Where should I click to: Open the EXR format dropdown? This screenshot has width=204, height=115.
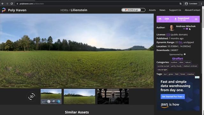pyautogui.click(x=167, y=19)
